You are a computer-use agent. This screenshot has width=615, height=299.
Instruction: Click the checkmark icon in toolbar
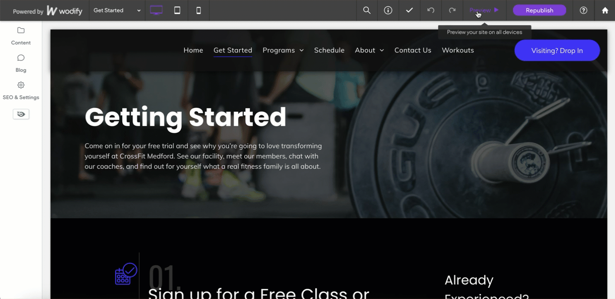point(409,10)
